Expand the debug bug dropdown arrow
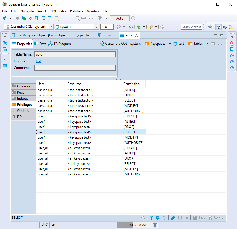Image resolution: width=237 pixels, height=229 pixels. [144, 27]
